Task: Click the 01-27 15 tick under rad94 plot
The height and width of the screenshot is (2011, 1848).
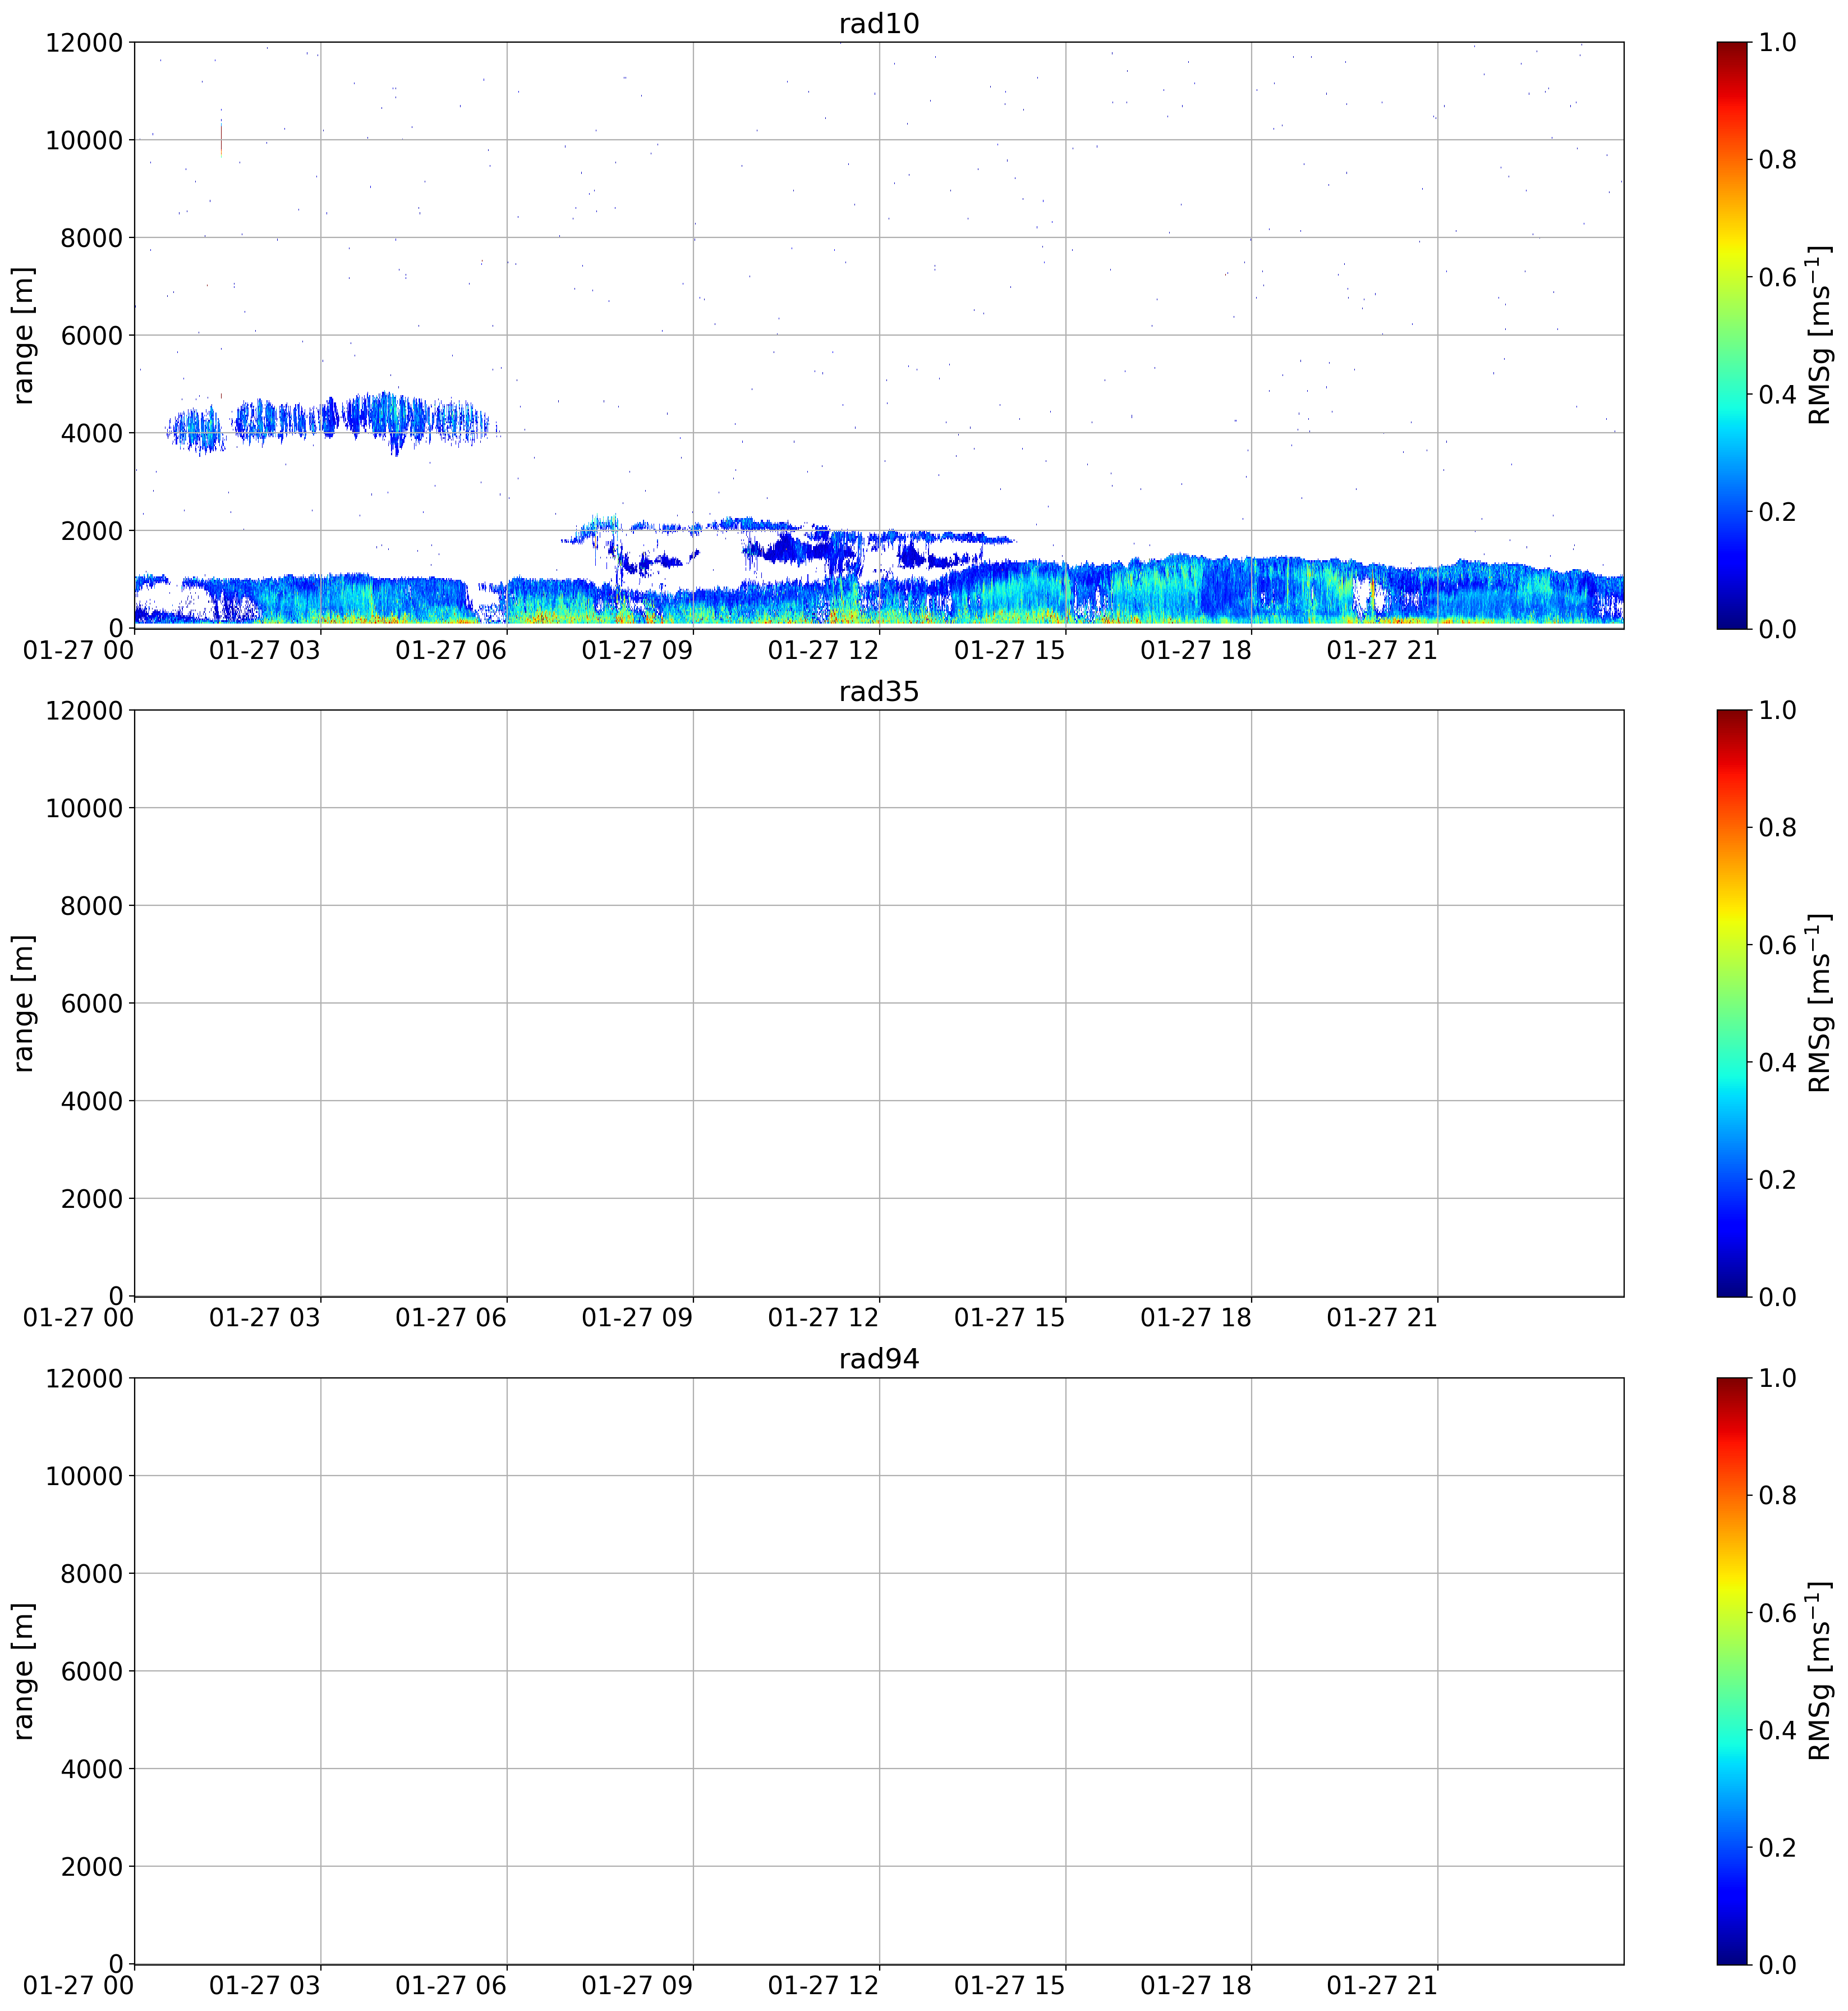Action: (x=1010, y=1986)
